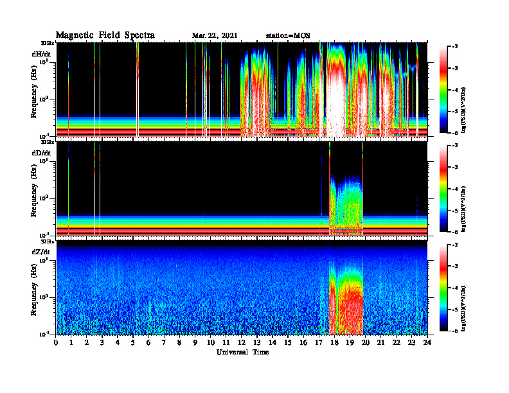Click the 'Universal Time' axis label
This screenshot has width=509, height=393.
tap(242, 352)
